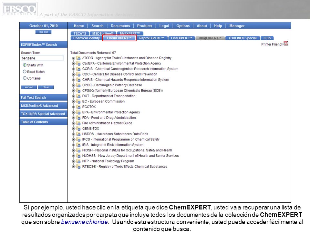This screenshot has height=232, width=310.
Task: Open the Documents menu
Action: pyautogui.click(x=120, y=26)
